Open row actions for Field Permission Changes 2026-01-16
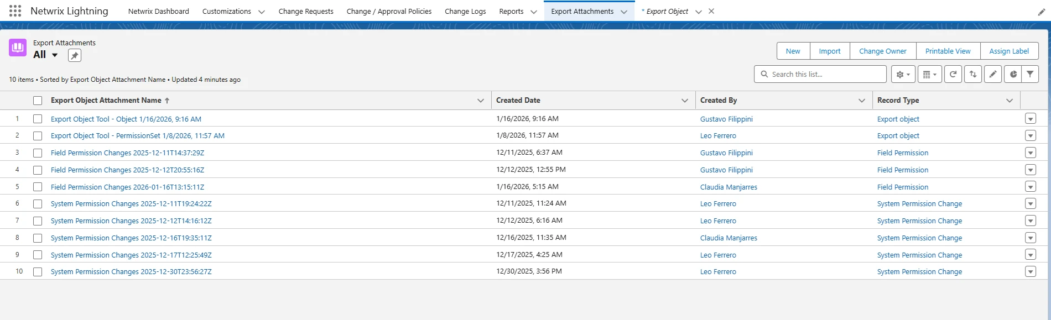Viewport: 1051px width, 320px height. pyautogui.click(x=1030, y=187)
